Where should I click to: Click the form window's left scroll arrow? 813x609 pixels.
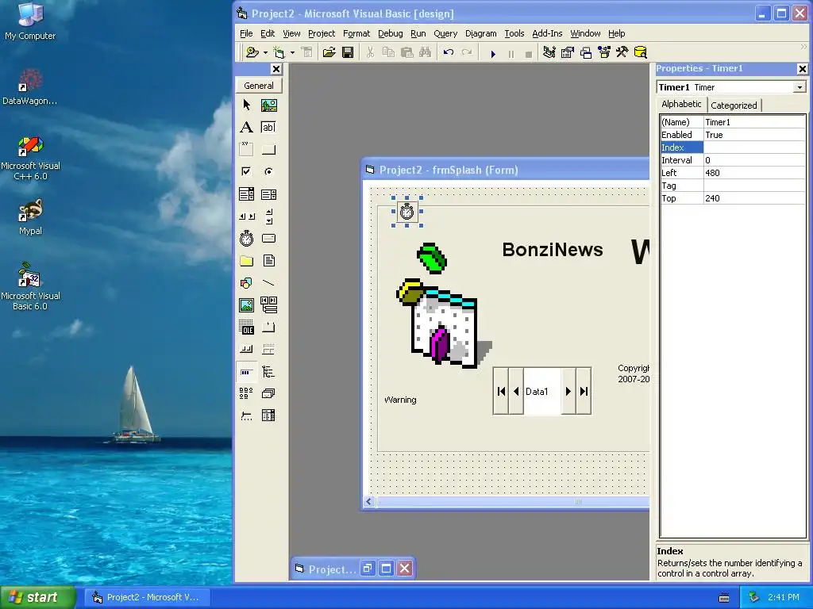(x=369, y=501)
